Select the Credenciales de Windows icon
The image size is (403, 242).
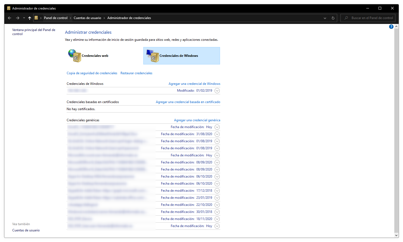(x=152, y=55)
